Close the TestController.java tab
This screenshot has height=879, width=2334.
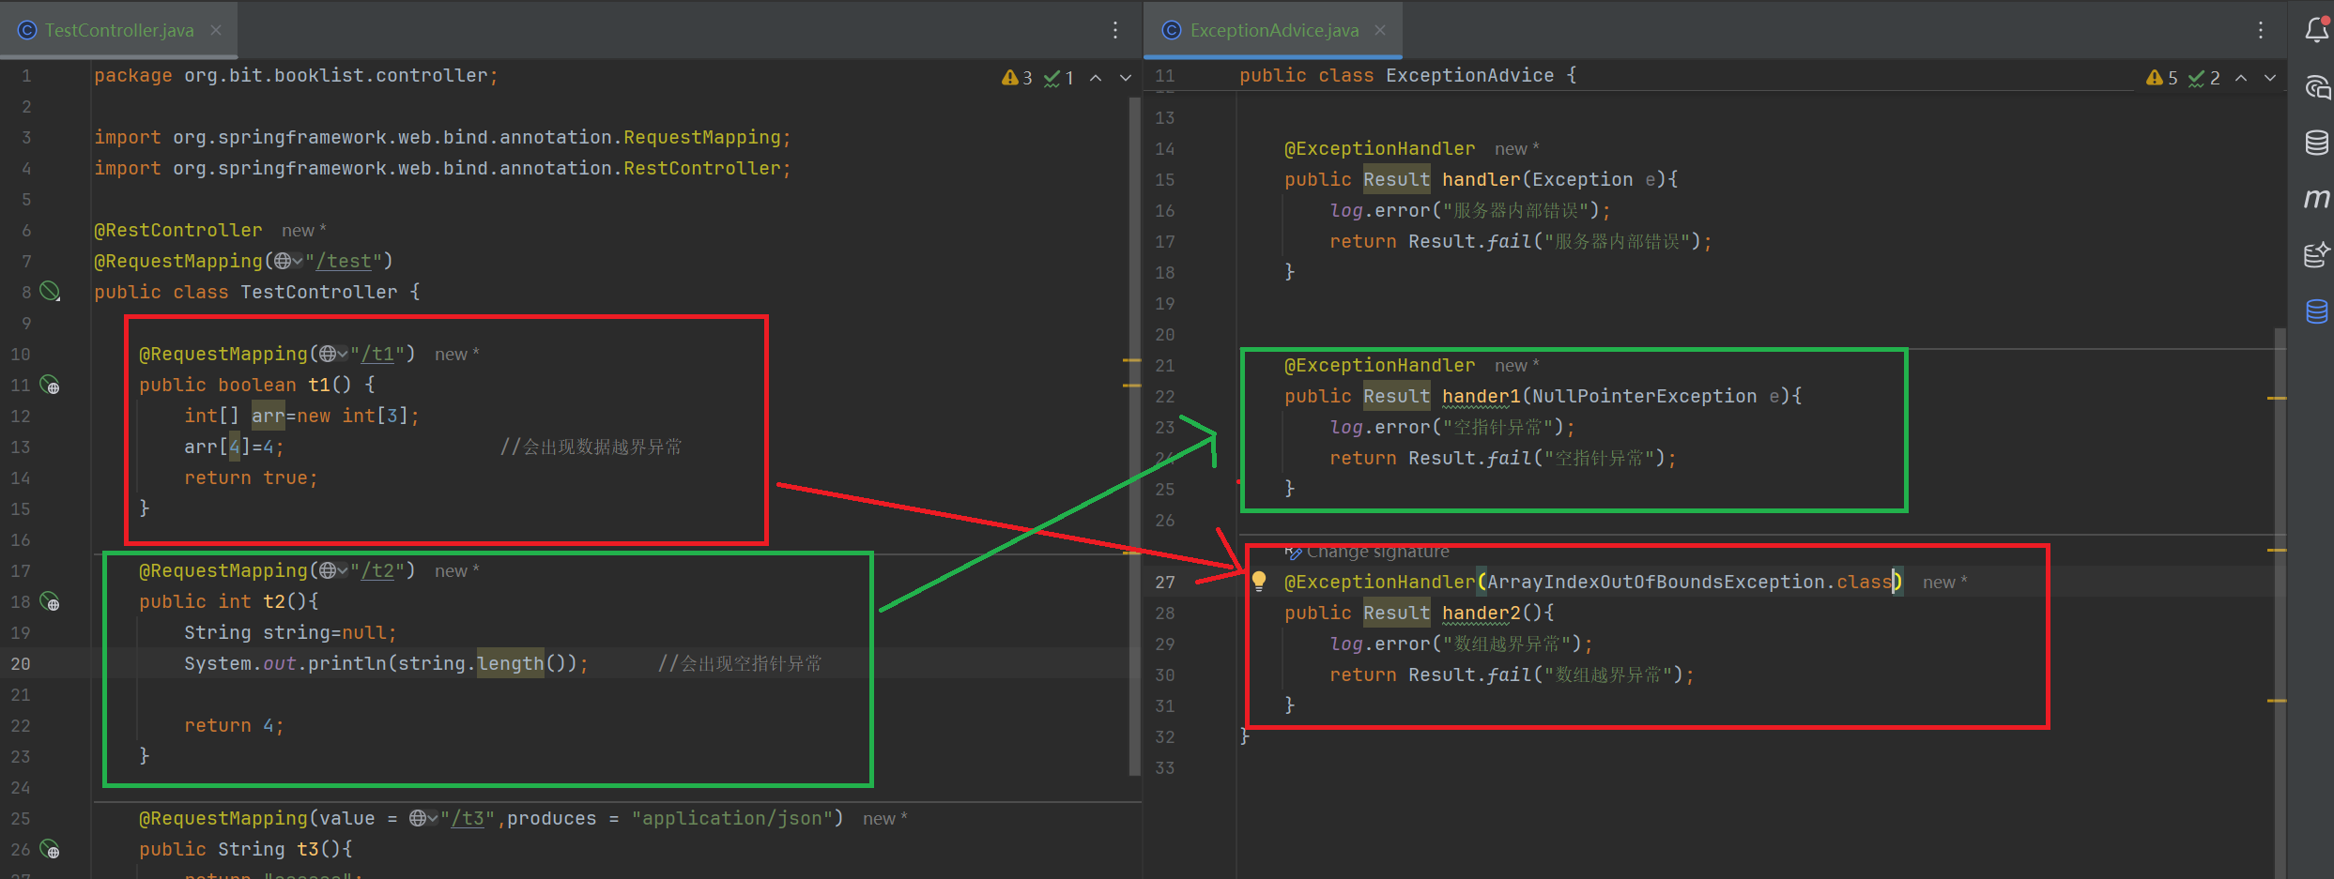pos(216,30)
